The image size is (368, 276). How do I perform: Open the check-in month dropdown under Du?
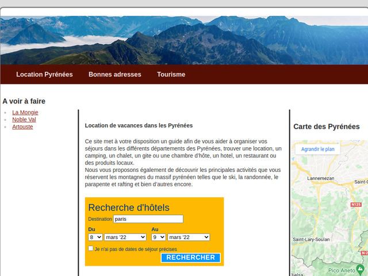coord(125,237)
